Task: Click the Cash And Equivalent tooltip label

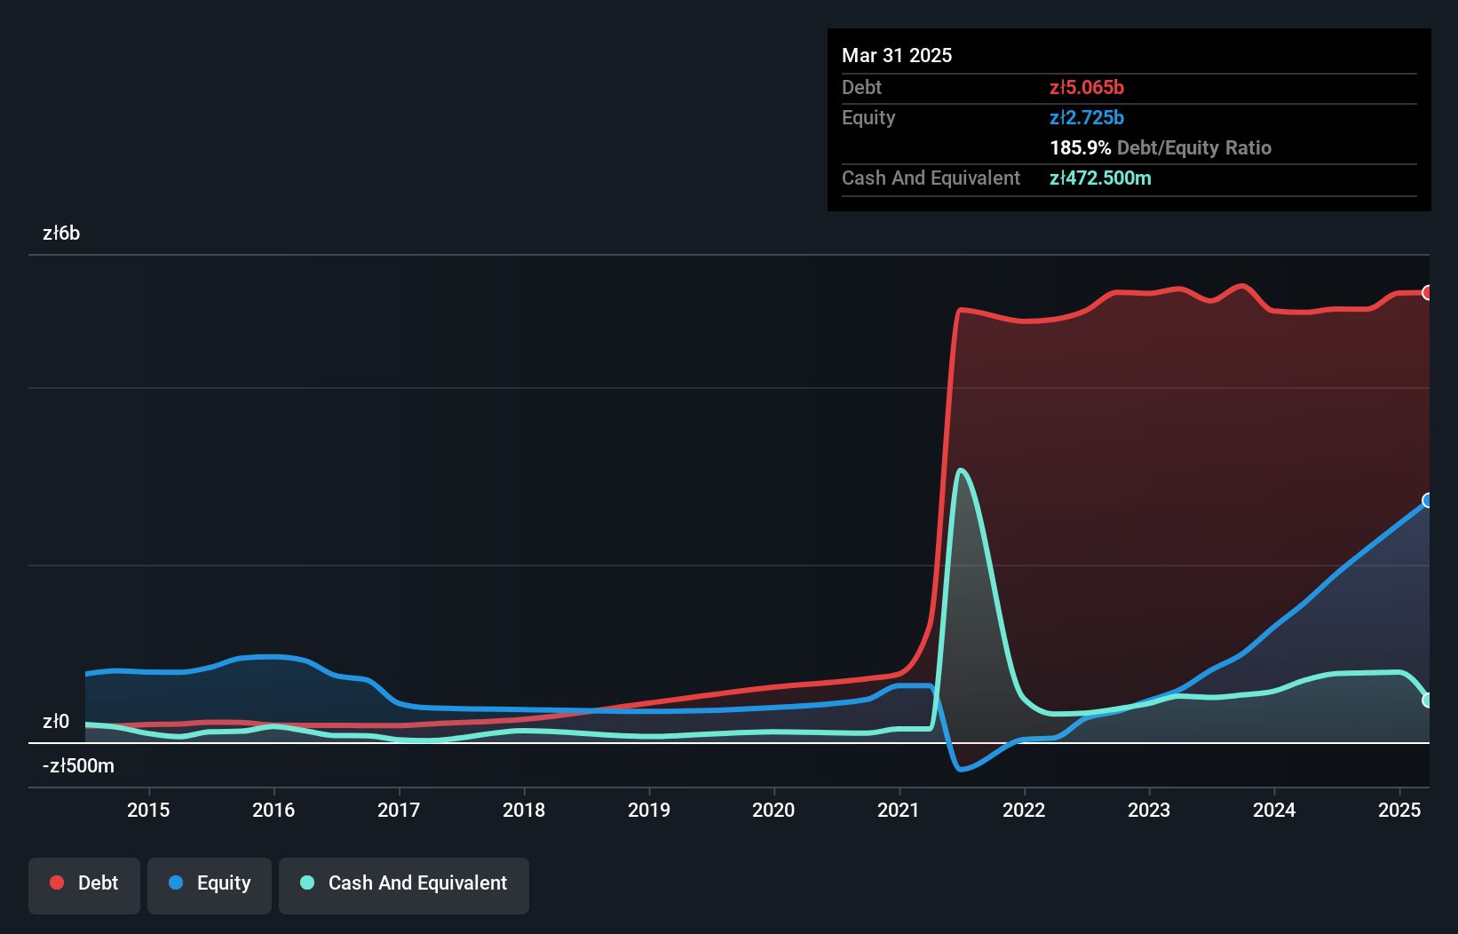Action: tap(931, 178)
